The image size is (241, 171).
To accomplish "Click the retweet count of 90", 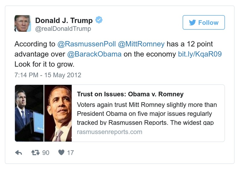I will pyautogui.click(x=46, y=153).
